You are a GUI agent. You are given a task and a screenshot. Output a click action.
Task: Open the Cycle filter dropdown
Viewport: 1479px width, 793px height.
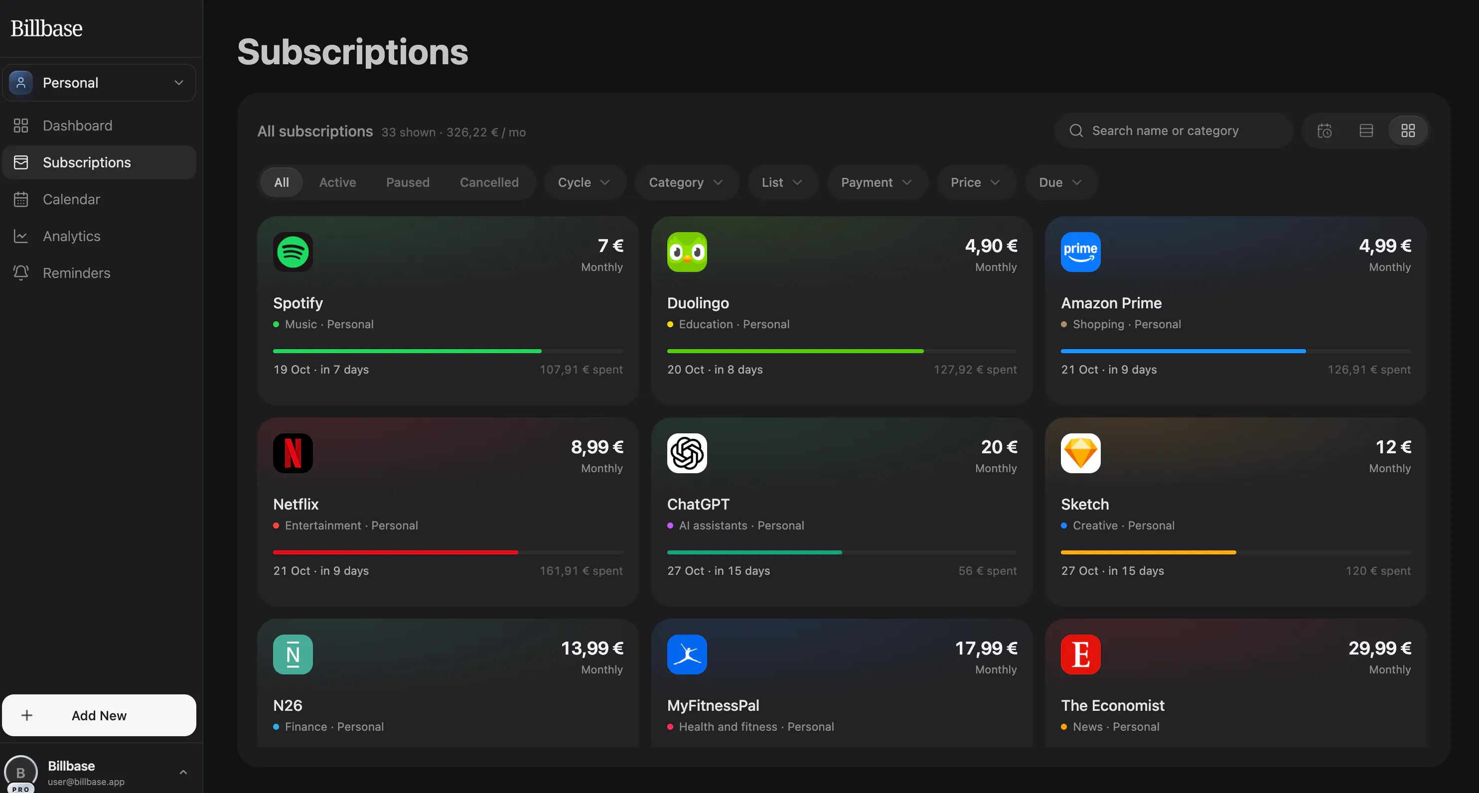(585, 182)
